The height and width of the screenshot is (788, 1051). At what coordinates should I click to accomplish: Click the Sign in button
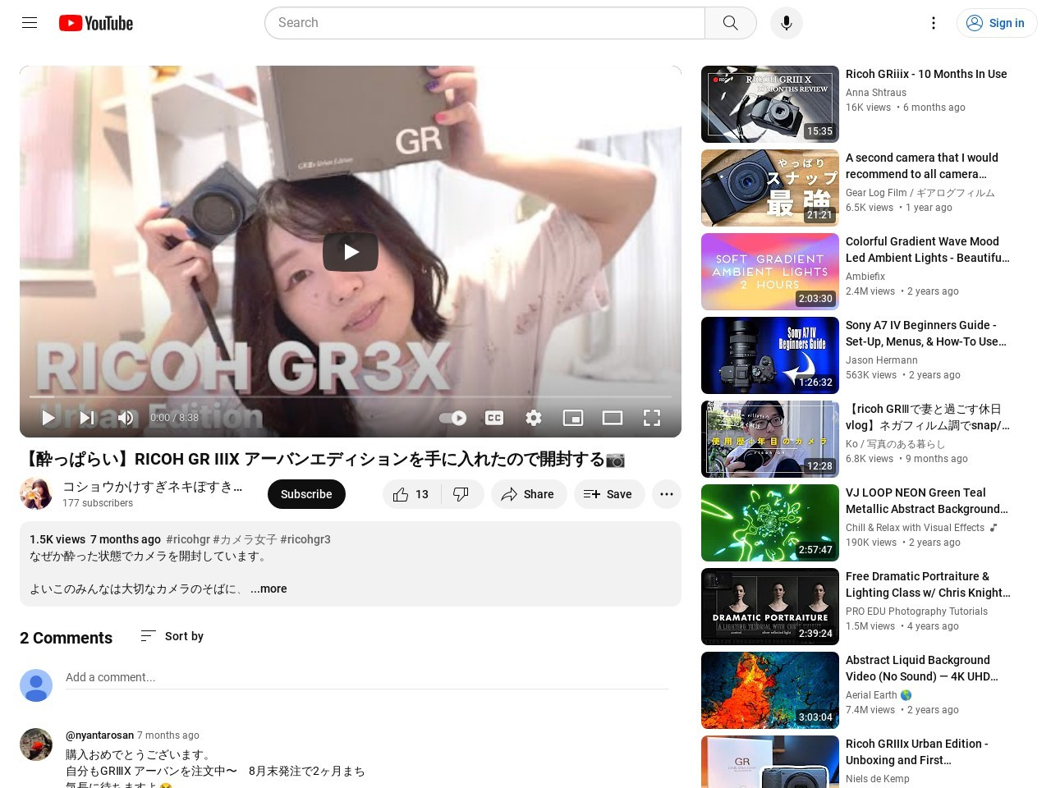(997, 23)
